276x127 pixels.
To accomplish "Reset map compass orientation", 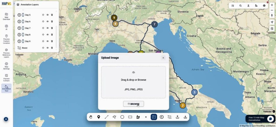I will pos(272,15).
